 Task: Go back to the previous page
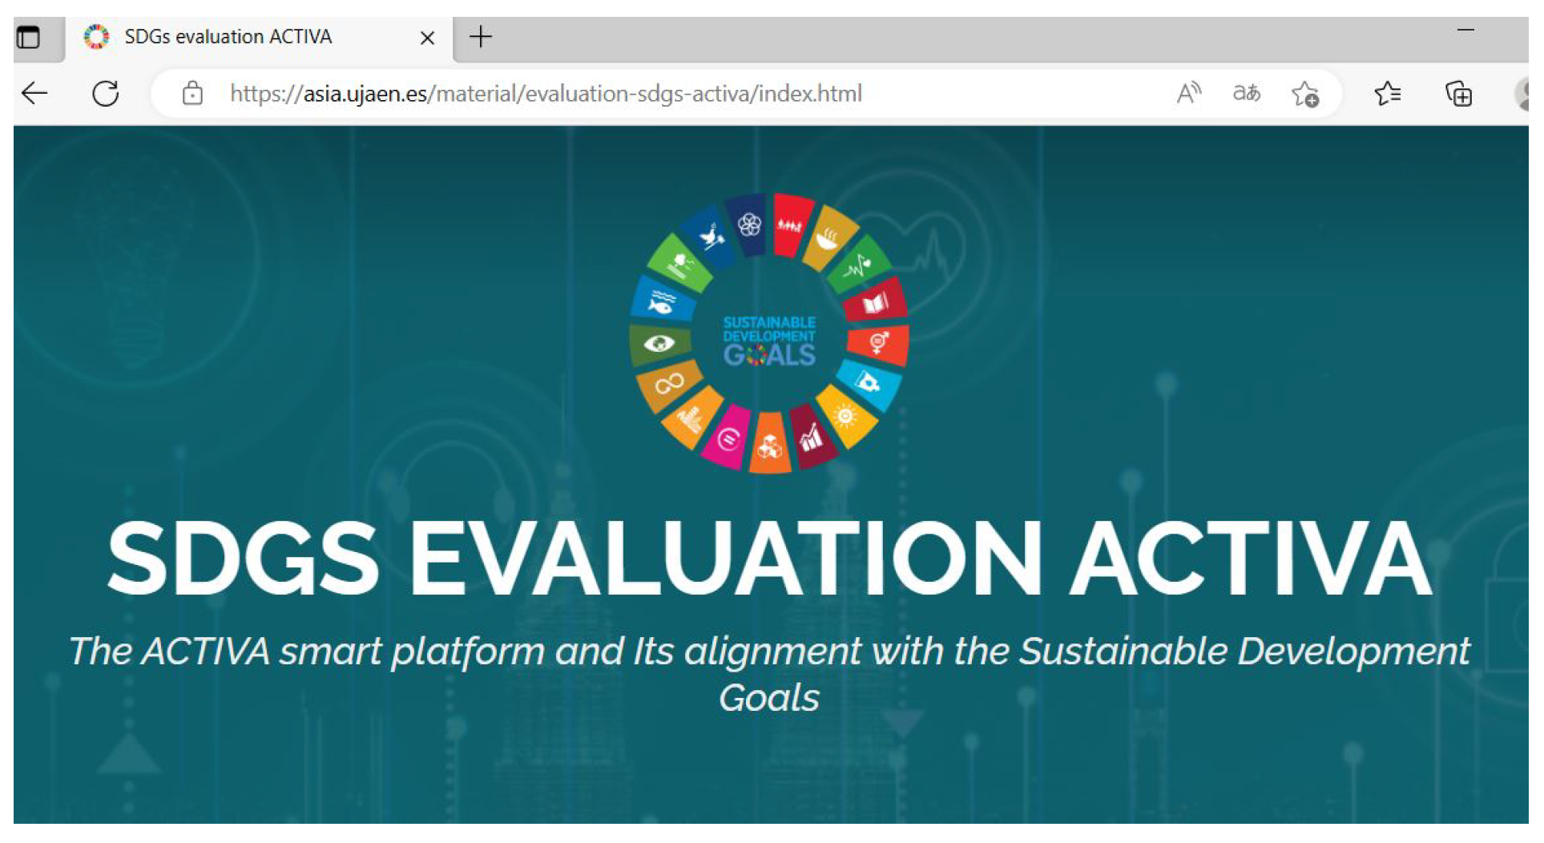click(x=34, y=94)
